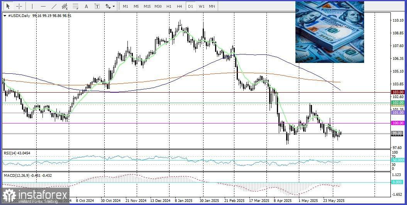Viewport: 407px width, 205px height.
Task: Click the dollar bills image thumbnail
Action: coord(330,32)
